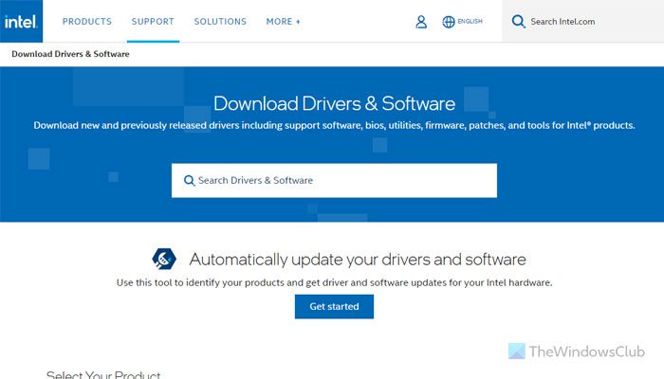Image resolution: width=664 pixels, height=379 pixels.
Task: Click the 'Use this tool to identify' text
Action: point(334,282)
